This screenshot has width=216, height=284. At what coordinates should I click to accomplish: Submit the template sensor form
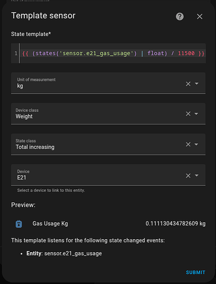pyautogui.click(x=196, y=272)
